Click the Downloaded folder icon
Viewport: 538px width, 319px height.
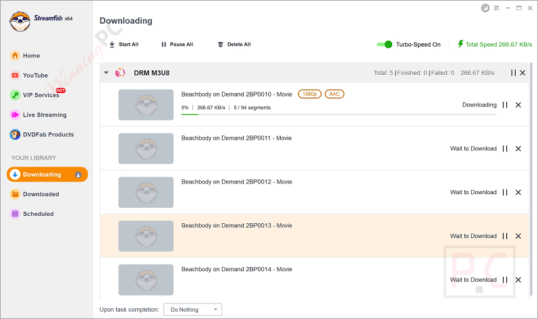tap(15, 194)
